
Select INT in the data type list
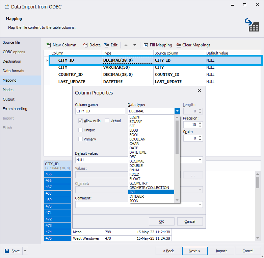click(x=151, y=192)
